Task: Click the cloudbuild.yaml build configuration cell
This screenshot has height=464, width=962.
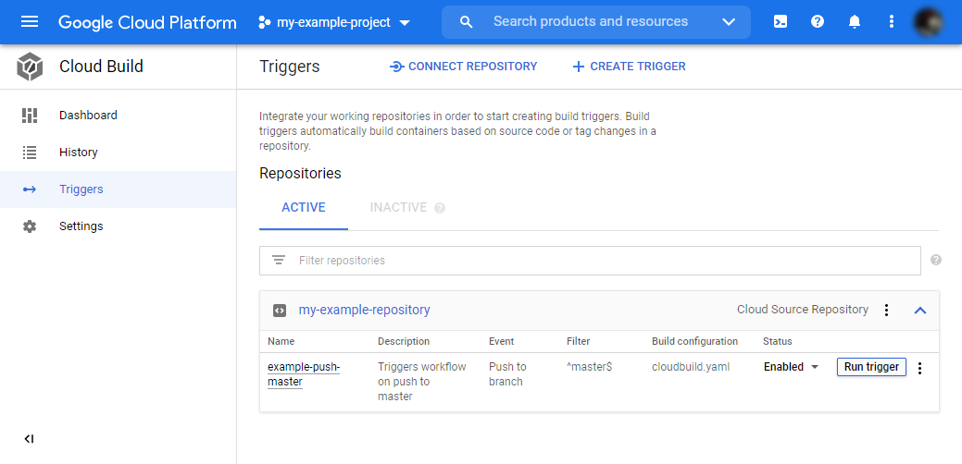Action: pyautogui.click(x=691, y=367)
